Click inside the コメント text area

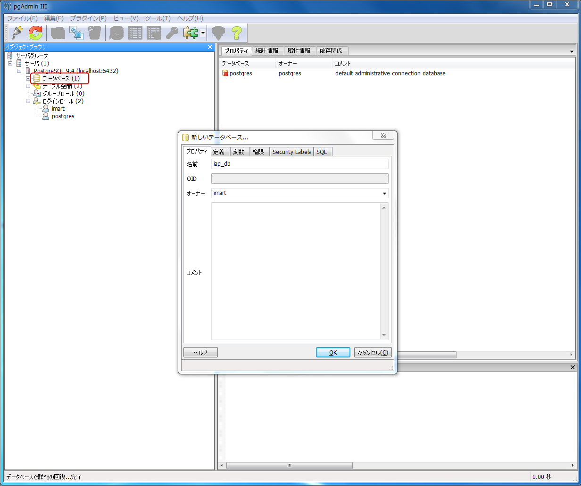tap(296, 271)
